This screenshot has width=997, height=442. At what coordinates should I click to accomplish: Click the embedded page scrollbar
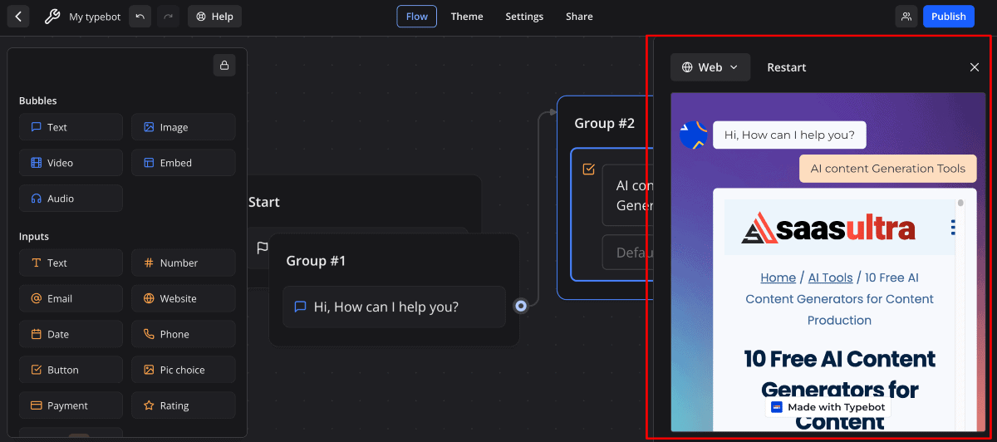[x=960, y=204]
